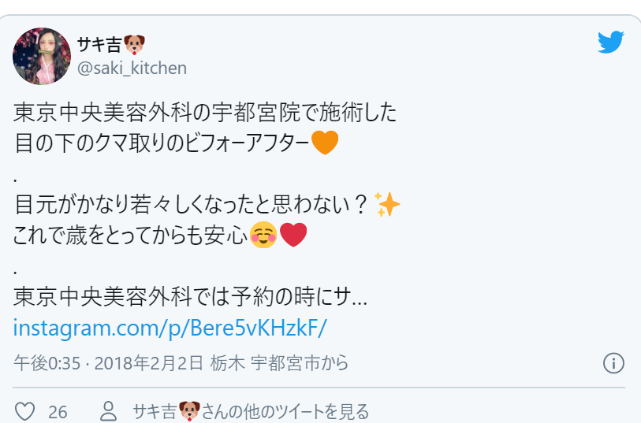Open サキ吉's profile avatar picture
This screenshot has width=641, height=423.
[42, 56]
